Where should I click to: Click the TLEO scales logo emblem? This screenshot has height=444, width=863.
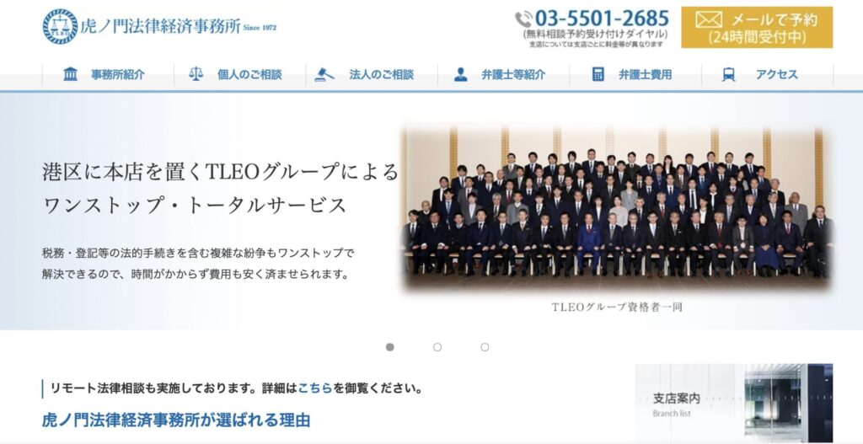tap(60, 26)
